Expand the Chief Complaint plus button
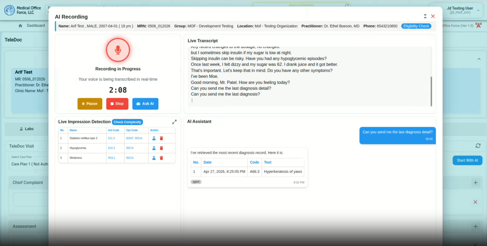Image resolution: width=487 pixels, height=246 pixels. (x=476, y=183)
